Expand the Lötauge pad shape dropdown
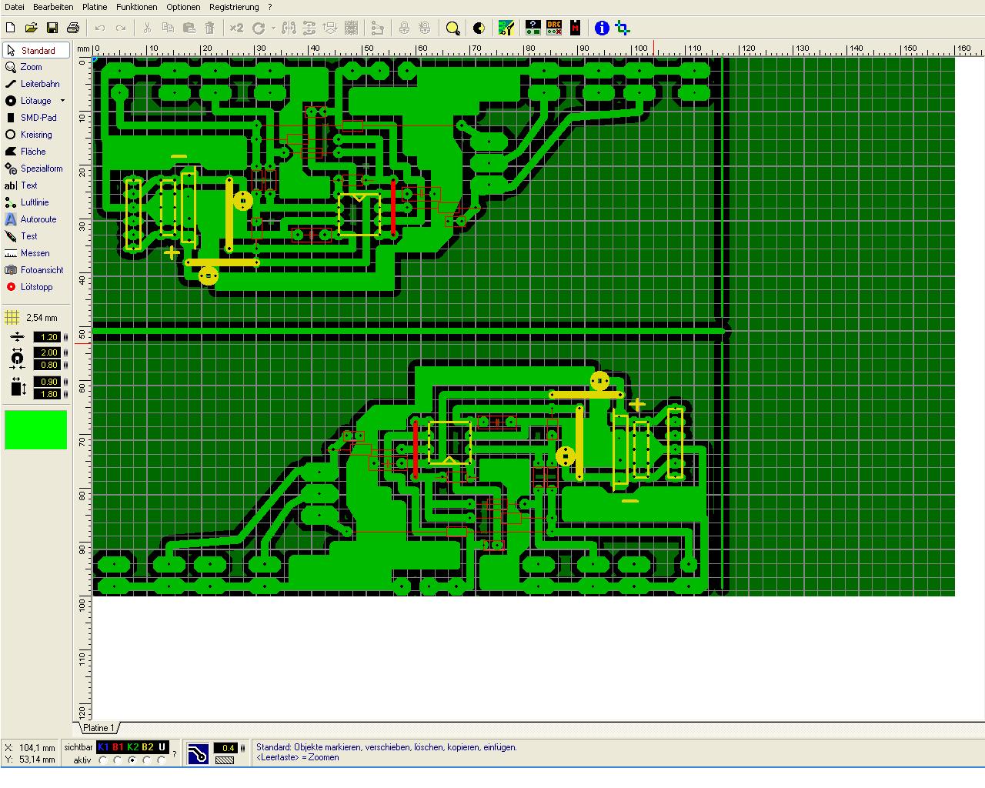Screen dimensions: 985x788 click(x=62, y=101)
